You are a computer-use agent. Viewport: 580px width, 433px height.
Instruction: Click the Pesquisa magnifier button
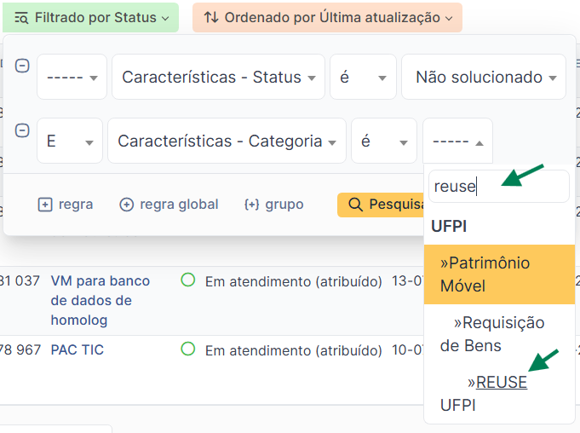tap(381, 205)
